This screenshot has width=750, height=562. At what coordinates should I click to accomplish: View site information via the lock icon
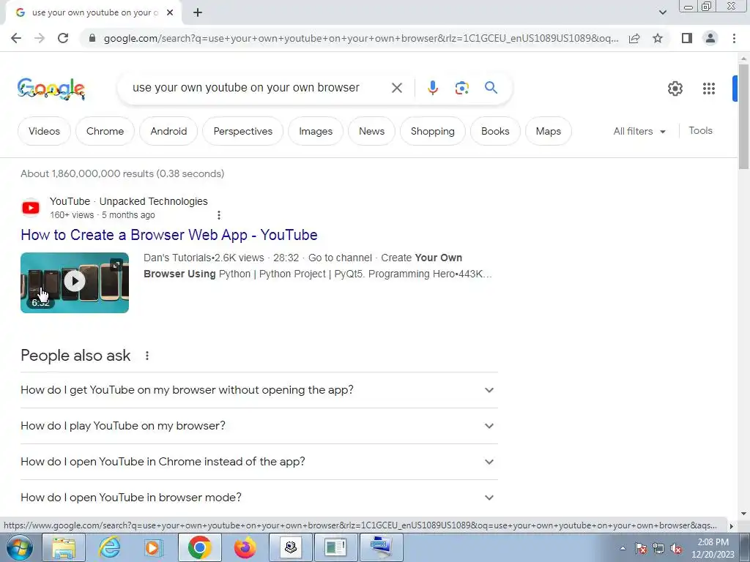[x=92, y=38]
